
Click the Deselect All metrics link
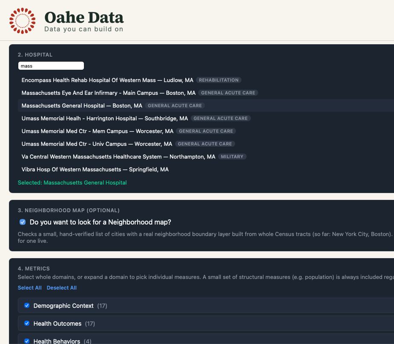(62, 288)
